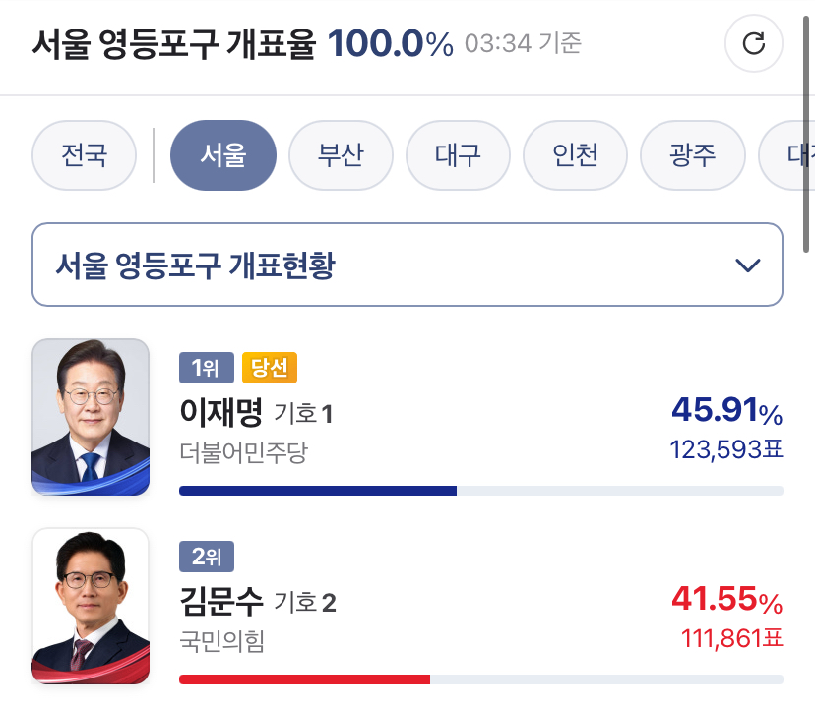Click the red 41.55% vote progress bar

pos(305,678)
